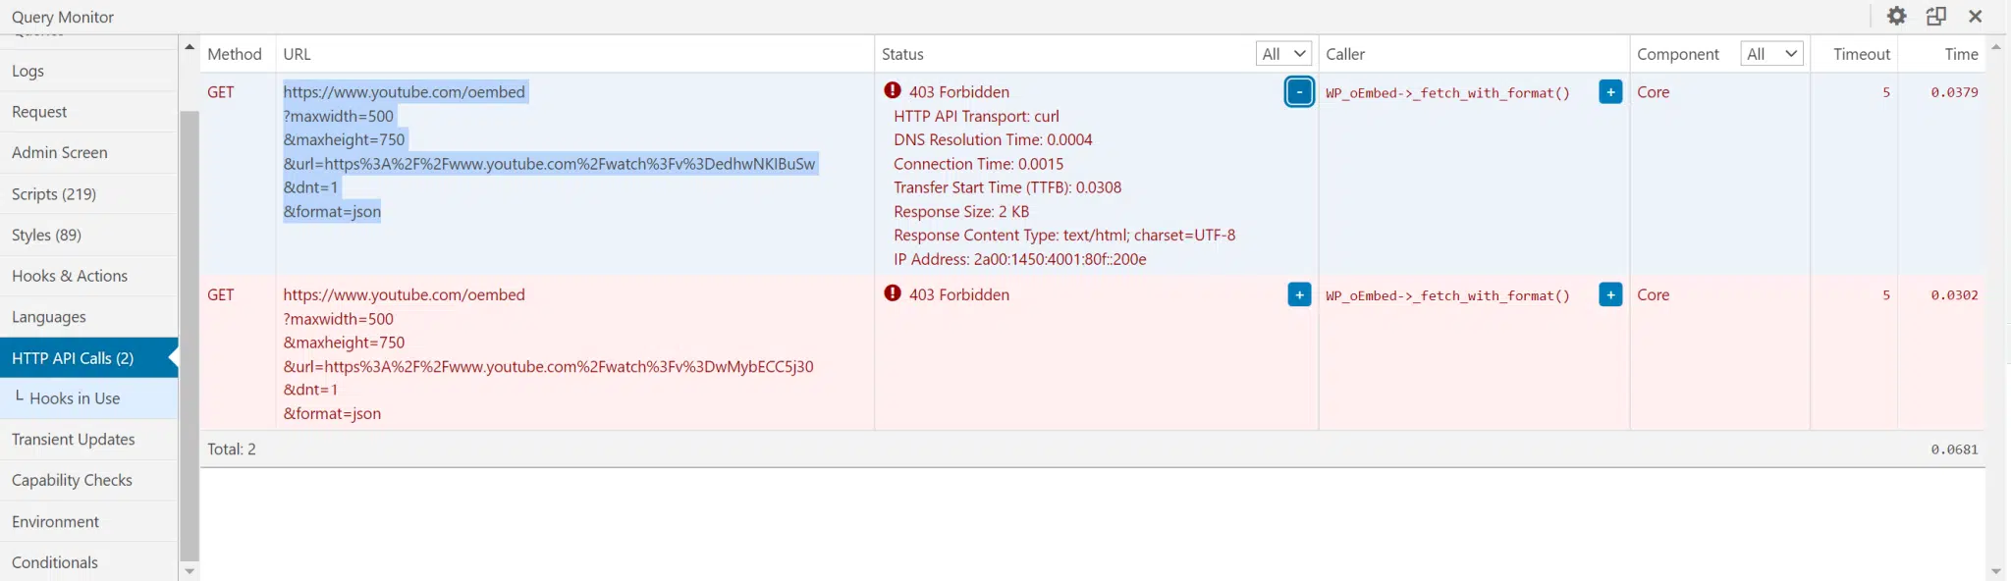Screen dimensions: 2011x581
Task: Expand caller stack for second request
Action: point(1609,294)
